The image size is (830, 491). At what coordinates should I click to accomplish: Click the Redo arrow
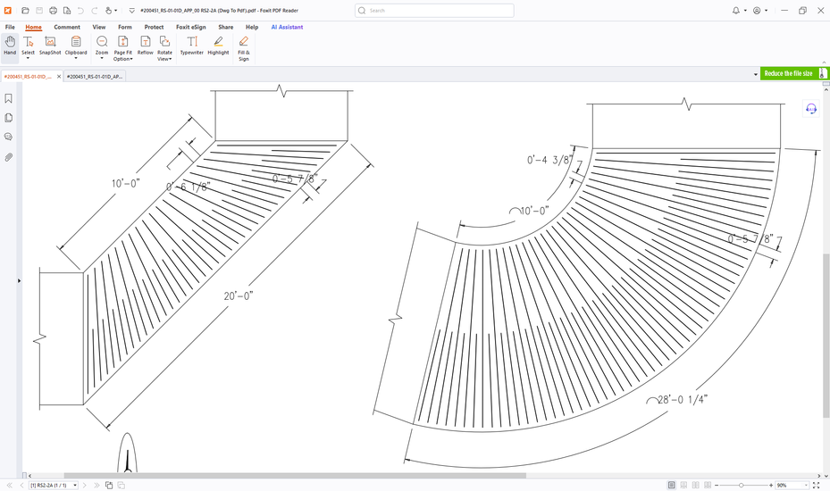94,11
